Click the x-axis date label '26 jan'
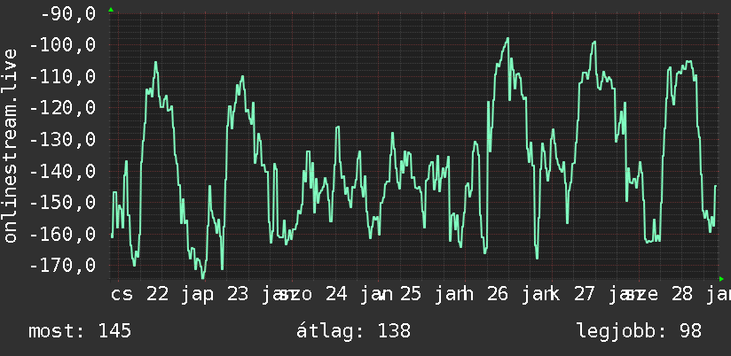731x356 pixels. pos(521,295)
